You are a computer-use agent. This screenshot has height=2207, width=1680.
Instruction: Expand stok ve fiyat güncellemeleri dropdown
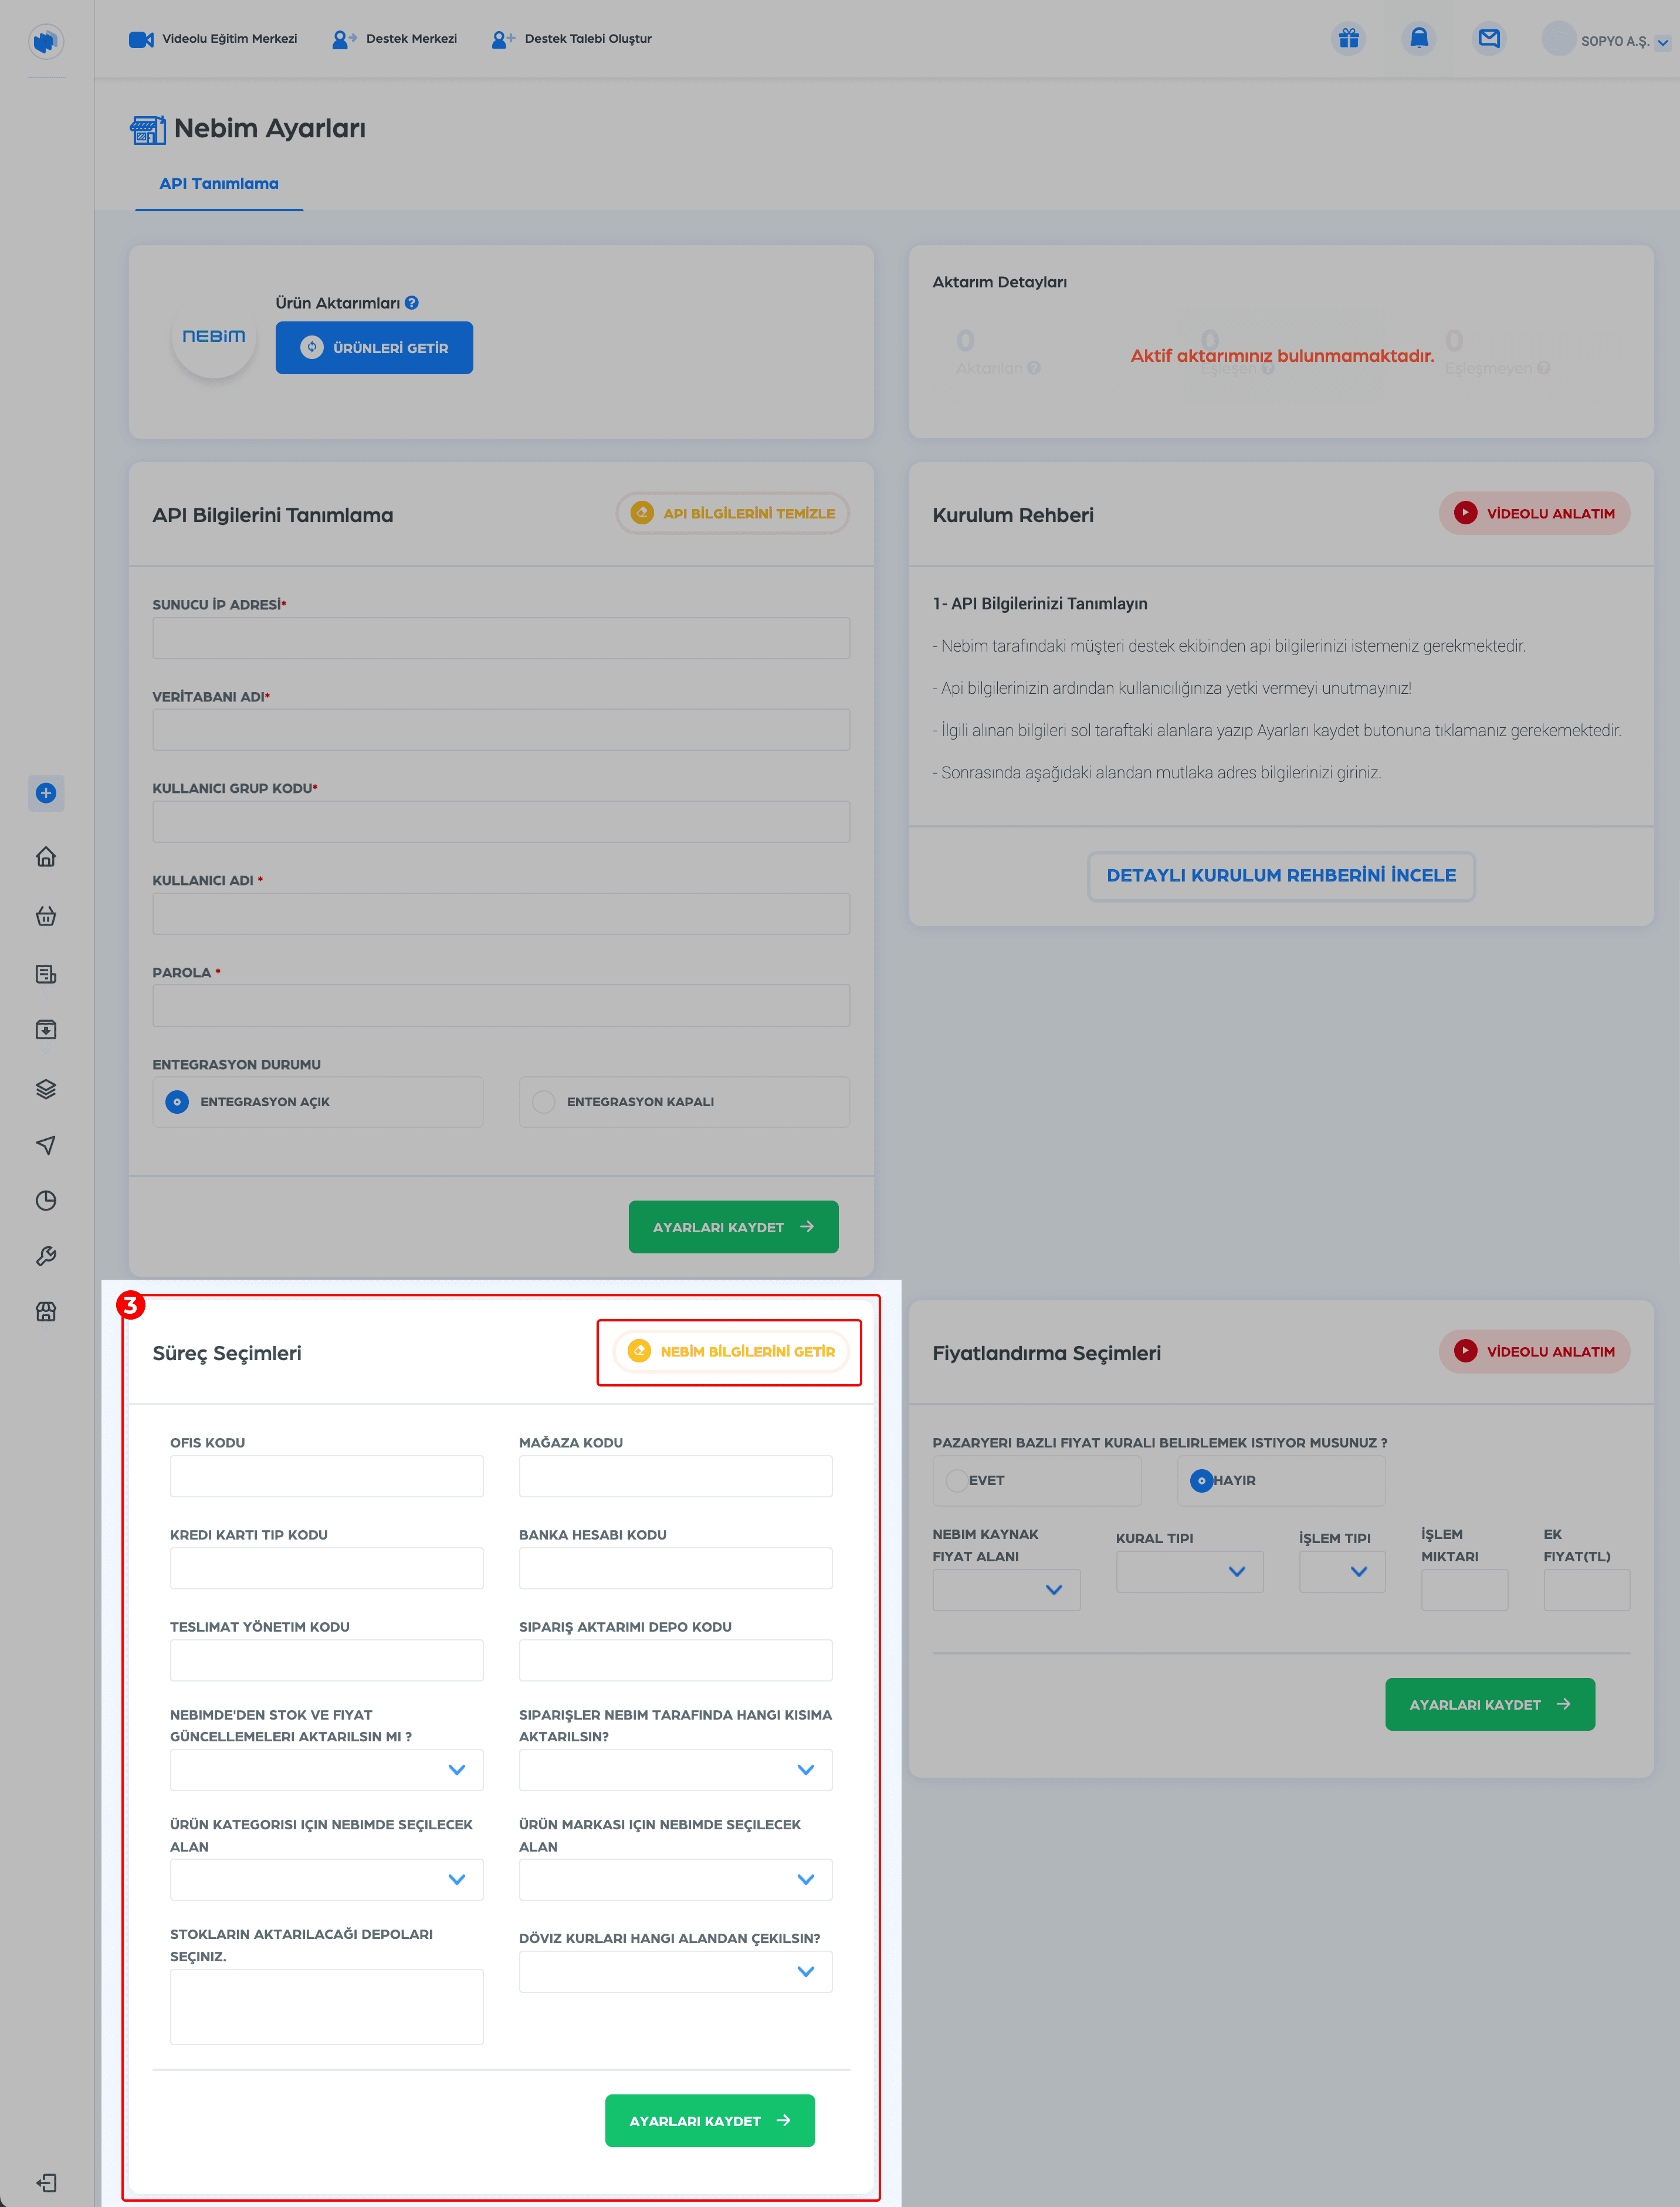pos(326,1770)
